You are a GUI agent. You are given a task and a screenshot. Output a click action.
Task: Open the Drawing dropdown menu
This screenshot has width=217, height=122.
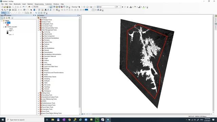(75, 7)
